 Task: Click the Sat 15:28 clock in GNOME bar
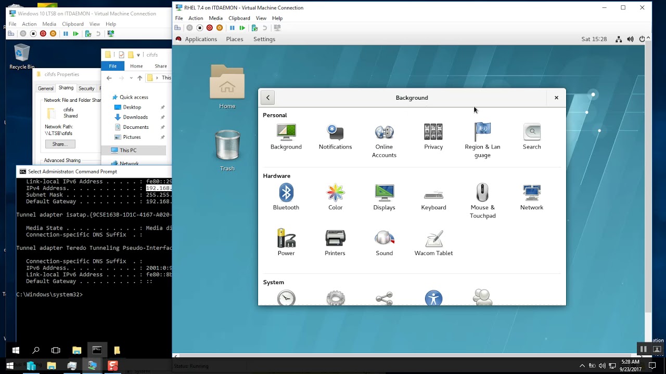point(594,39)
